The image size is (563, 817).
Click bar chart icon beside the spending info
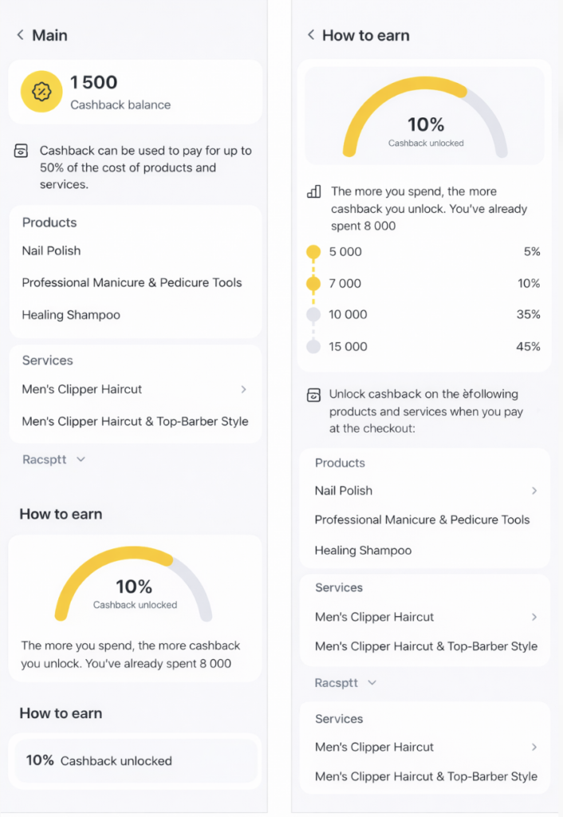coord(314,191)
